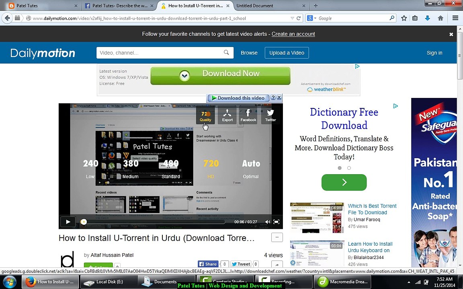
Task: Open Learn How to Install Urdu Keyboard link
Action: click(x=370, y=247)
